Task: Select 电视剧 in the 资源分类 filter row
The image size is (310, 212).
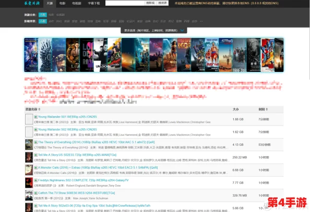Action: 61,15
